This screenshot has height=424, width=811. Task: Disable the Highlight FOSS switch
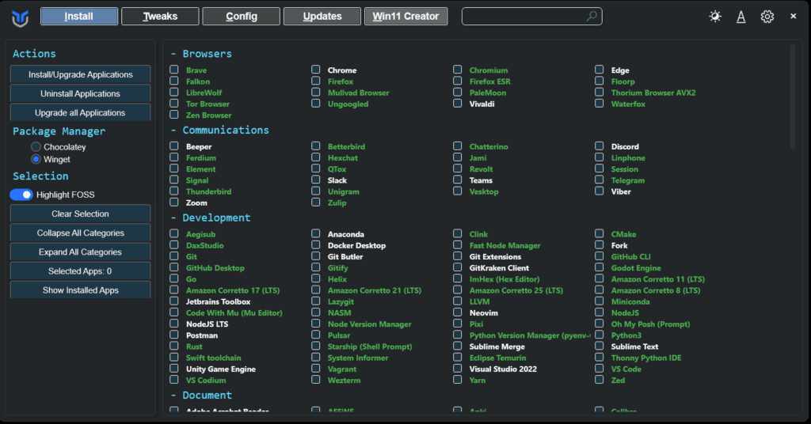[21, 195]
